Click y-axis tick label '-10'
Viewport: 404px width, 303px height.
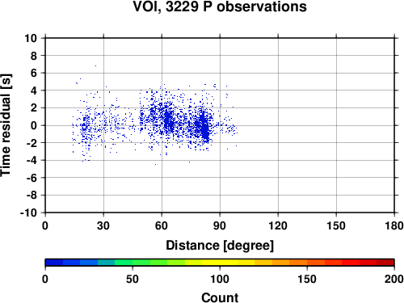[29, 213]
